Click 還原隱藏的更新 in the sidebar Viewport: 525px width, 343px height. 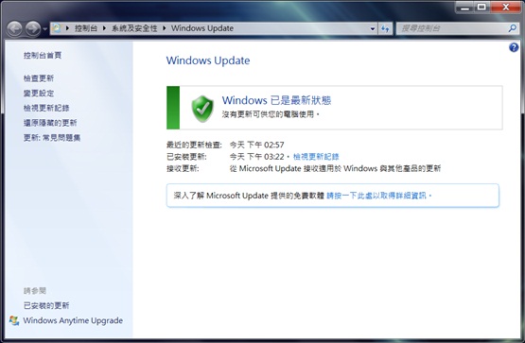[50, 123]
